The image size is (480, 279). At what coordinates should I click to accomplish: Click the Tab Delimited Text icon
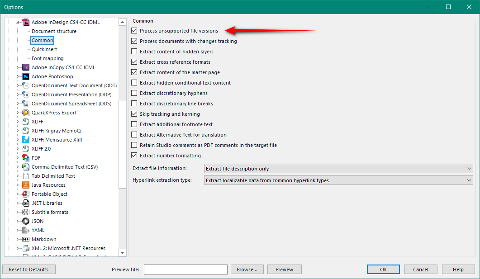(x=26, y=176)
